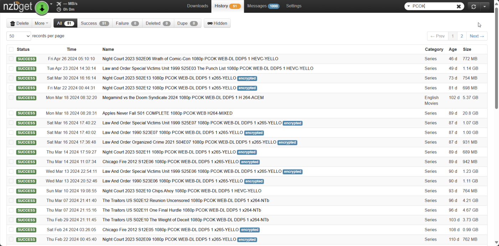This screenshot has height=246, width=499.
Task: Go to the Settings tab
Action: click(294, 6)
